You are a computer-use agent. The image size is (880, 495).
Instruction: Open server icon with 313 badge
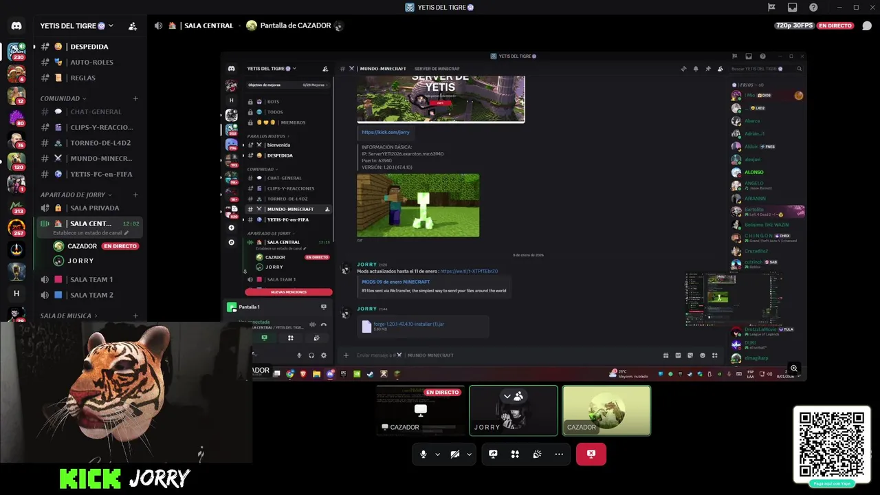point(16,206)
